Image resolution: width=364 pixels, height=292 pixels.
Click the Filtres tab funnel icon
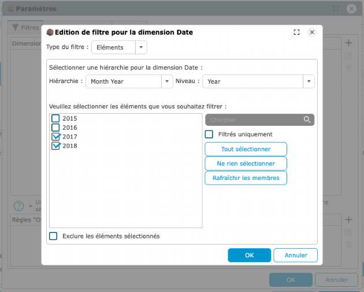coord(16,27)
